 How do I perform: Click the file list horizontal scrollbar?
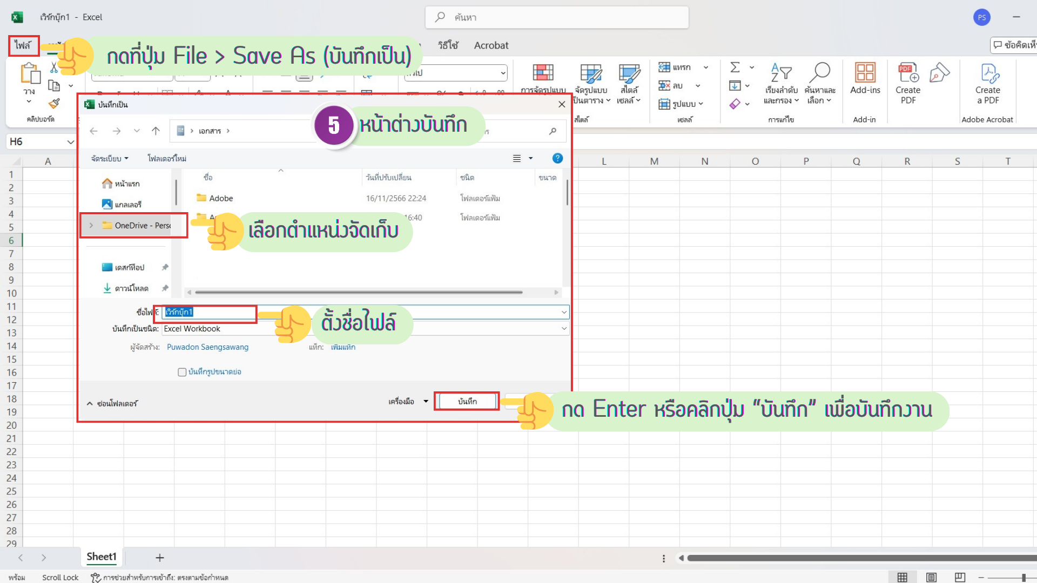point(359,292)
